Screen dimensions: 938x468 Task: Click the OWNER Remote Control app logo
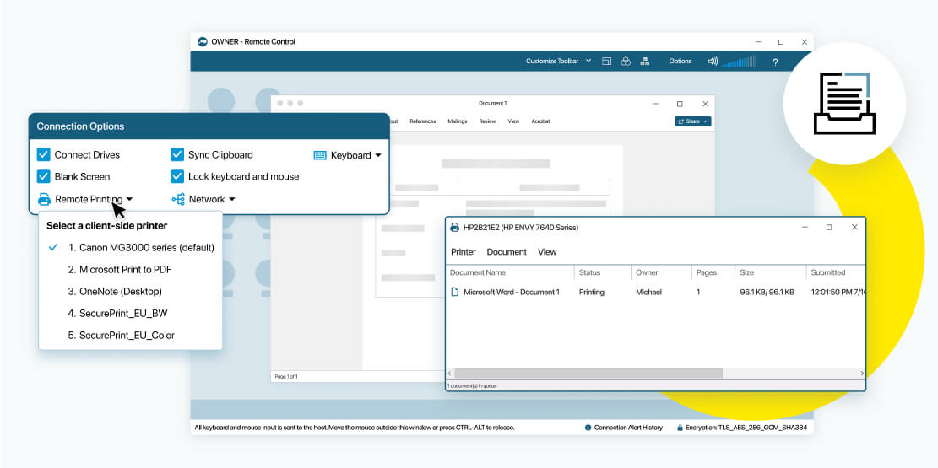tap(203, 42)
